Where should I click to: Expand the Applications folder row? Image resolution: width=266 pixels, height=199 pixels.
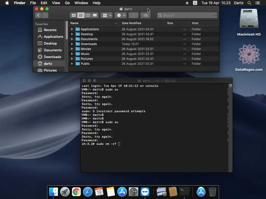point(72,29)
